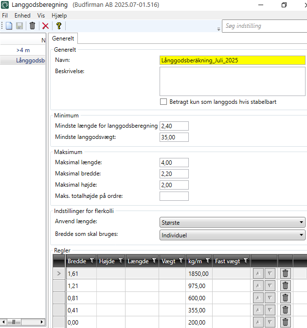
Task: Click the yellow question mark help icon
Action: click(x=59, y=26)
